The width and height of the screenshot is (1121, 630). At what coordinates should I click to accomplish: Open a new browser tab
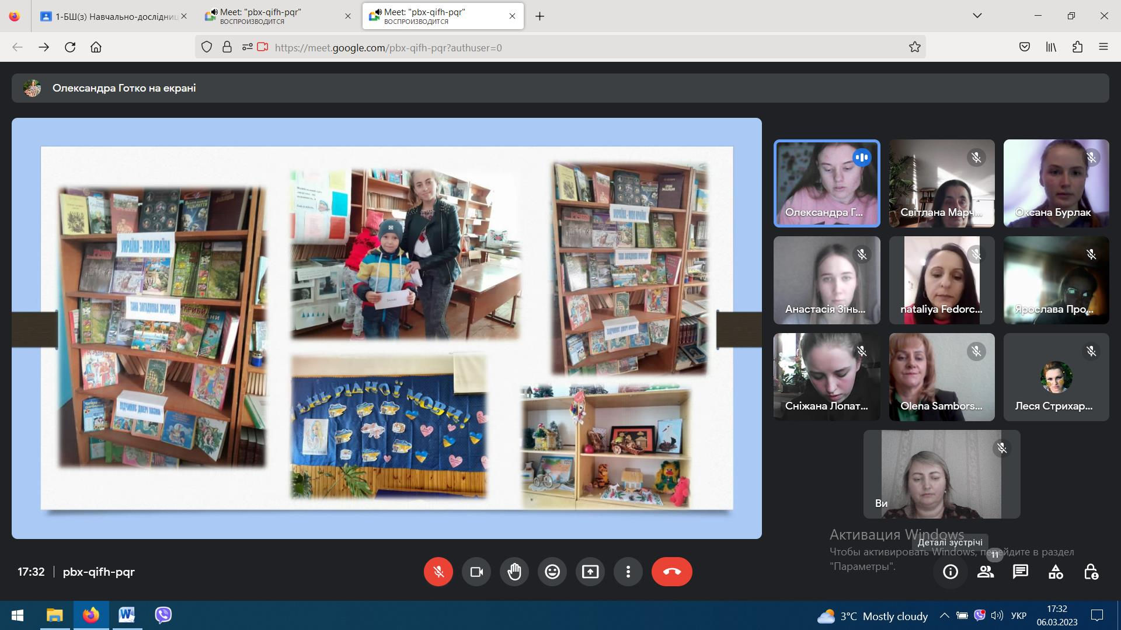[x=539, y=16]
